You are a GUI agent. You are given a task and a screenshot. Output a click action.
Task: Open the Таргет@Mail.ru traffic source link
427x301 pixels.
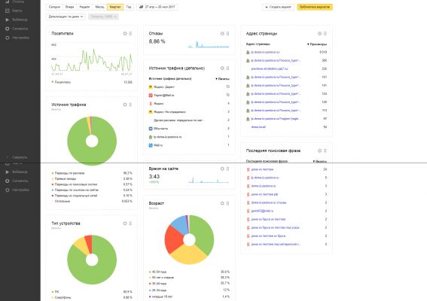coord(163,96)
